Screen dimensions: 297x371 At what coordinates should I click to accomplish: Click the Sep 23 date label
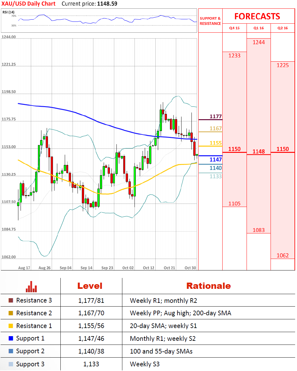click(107, 268)
